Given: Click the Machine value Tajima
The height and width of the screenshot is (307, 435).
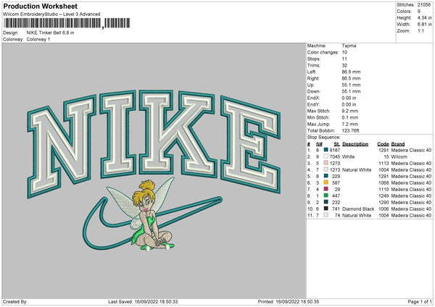Looking at the screenshot, I should click(349, 46).
